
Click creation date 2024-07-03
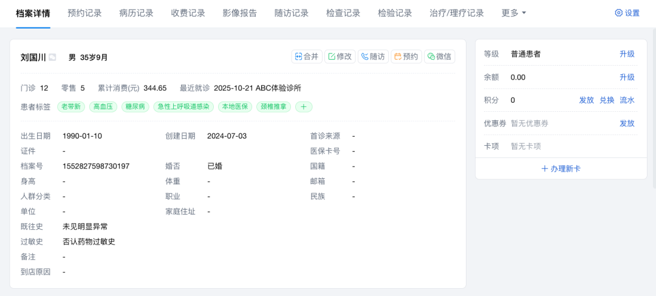[x=227, y=136]
